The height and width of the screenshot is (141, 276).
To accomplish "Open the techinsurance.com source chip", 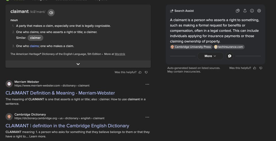I will click(229, 47).
